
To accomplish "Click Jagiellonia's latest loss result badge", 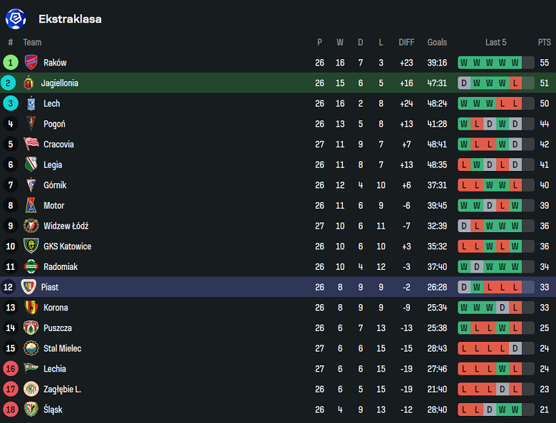I will click(515, 83).
